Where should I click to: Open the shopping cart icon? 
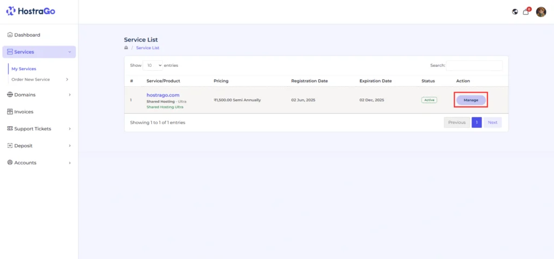526,12
